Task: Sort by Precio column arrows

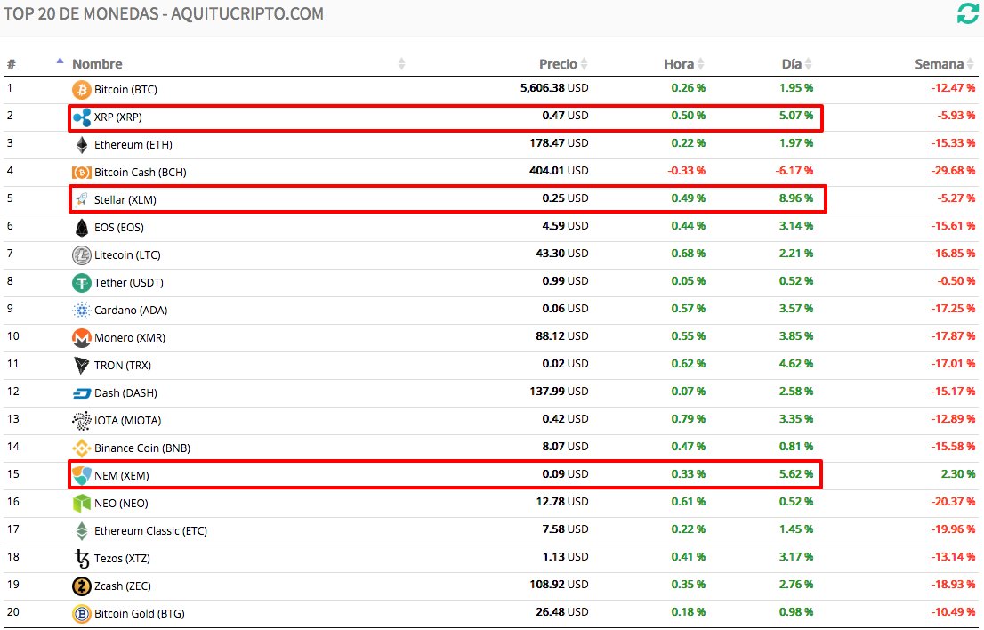Action: [585, 63]
